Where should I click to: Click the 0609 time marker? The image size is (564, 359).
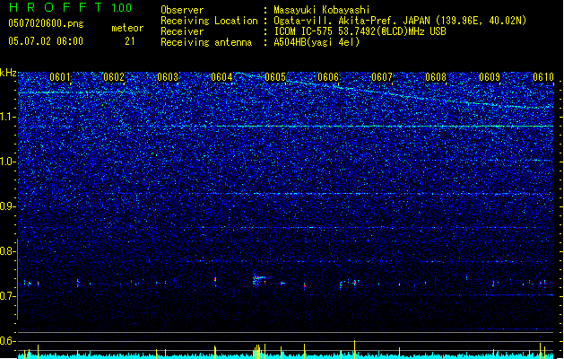tap(490, 77)
